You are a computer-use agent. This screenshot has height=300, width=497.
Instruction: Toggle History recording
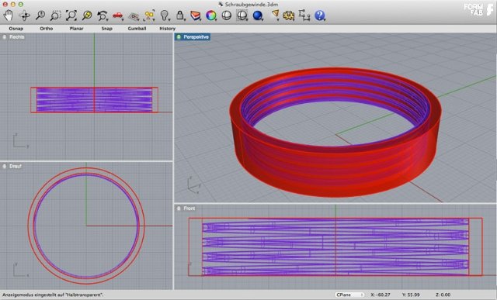168,29
